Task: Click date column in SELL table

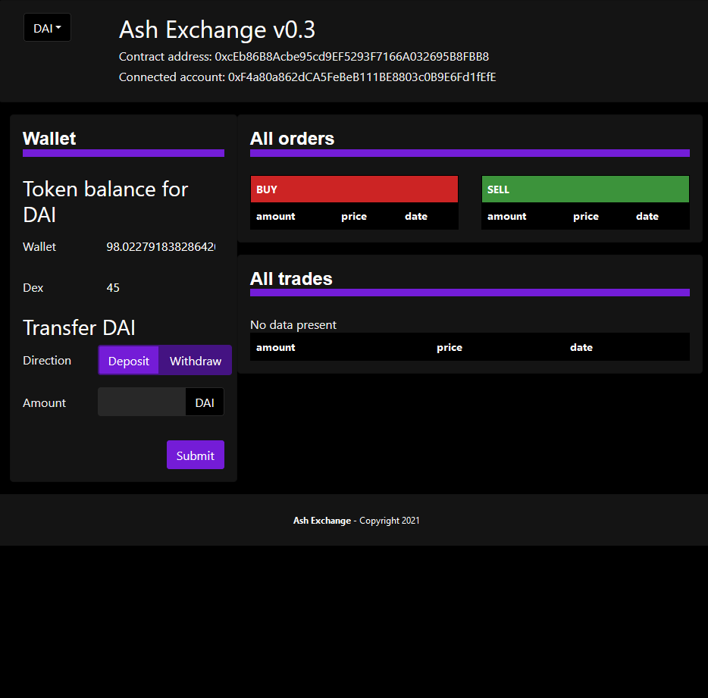Action: (647, 217)
